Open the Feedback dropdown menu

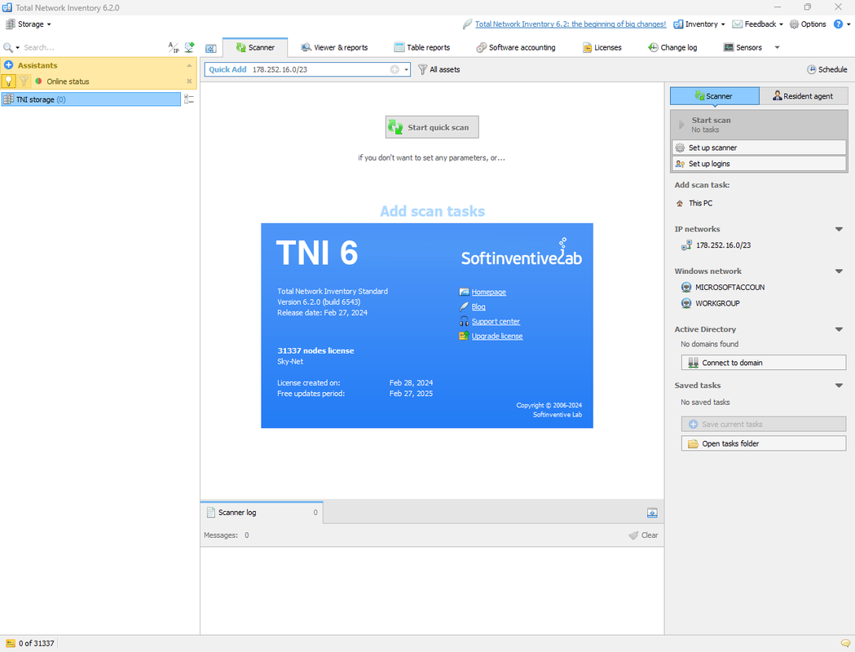(757, 24)
